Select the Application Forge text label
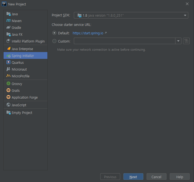Screen dimensions: 194x182 click(25, 98)
